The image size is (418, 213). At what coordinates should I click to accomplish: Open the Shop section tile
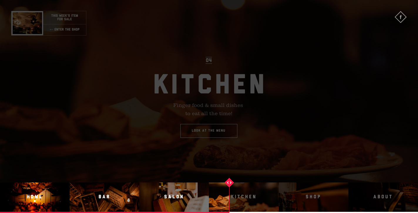tap(313, 197)
